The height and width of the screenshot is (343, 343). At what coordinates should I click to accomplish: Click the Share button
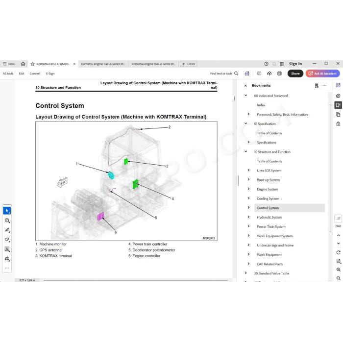click(x=295, y=73)
